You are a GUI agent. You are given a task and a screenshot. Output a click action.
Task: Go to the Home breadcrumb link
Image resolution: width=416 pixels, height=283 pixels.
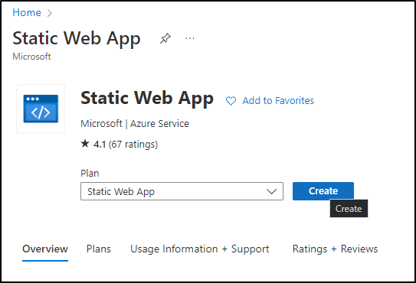tap(27, 12)
